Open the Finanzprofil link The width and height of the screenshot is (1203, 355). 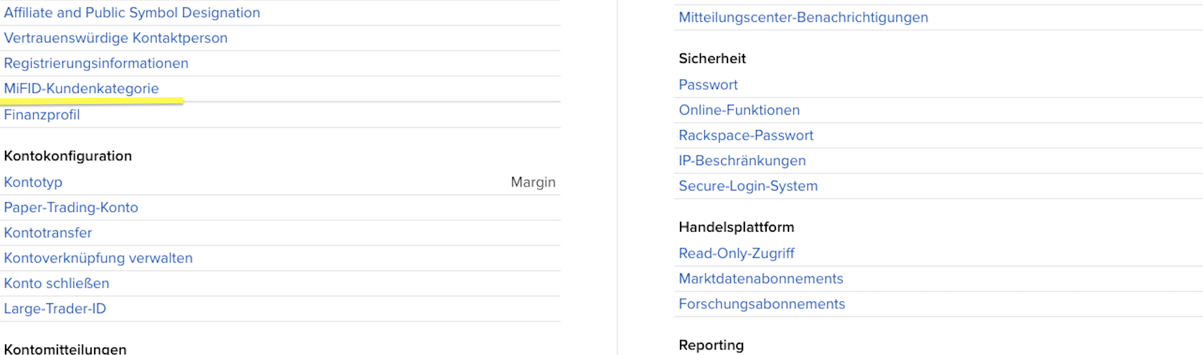tap(42, 115)
